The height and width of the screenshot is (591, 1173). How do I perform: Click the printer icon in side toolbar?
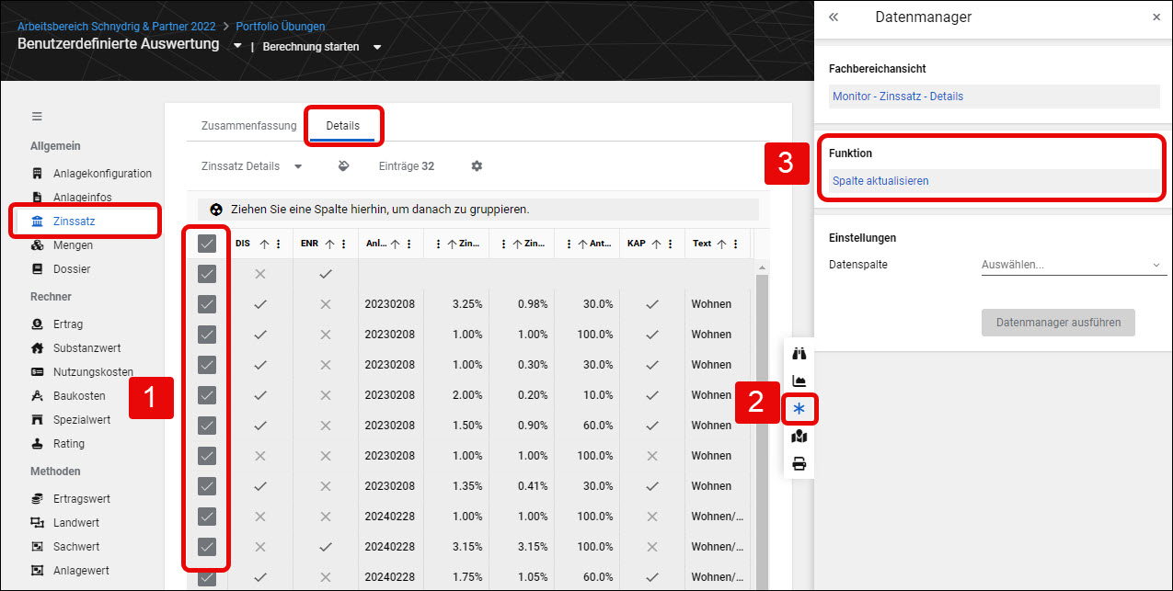point(799,463)
